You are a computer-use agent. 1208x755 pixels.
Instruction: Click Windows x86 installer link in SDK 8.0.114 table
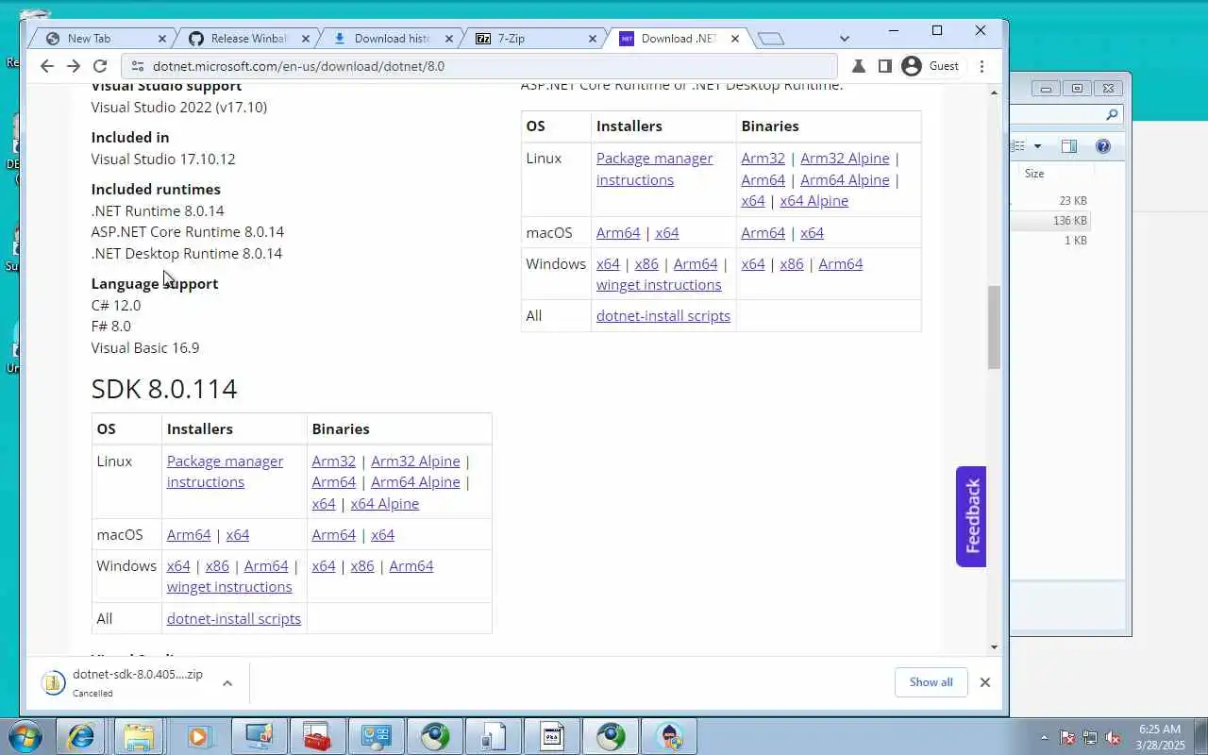(x=217, y=565)
